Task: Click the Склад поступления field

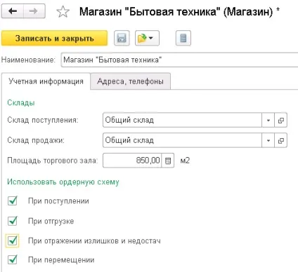Action: pyautogui.click(x=182, y=120)
